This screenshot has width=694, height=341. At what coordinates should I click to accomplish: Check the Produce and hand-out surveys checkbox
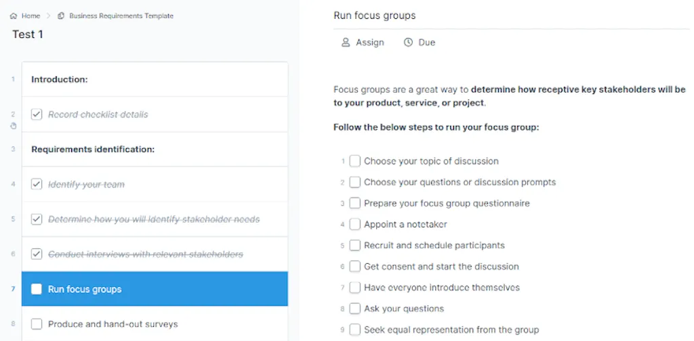[37, 324]
